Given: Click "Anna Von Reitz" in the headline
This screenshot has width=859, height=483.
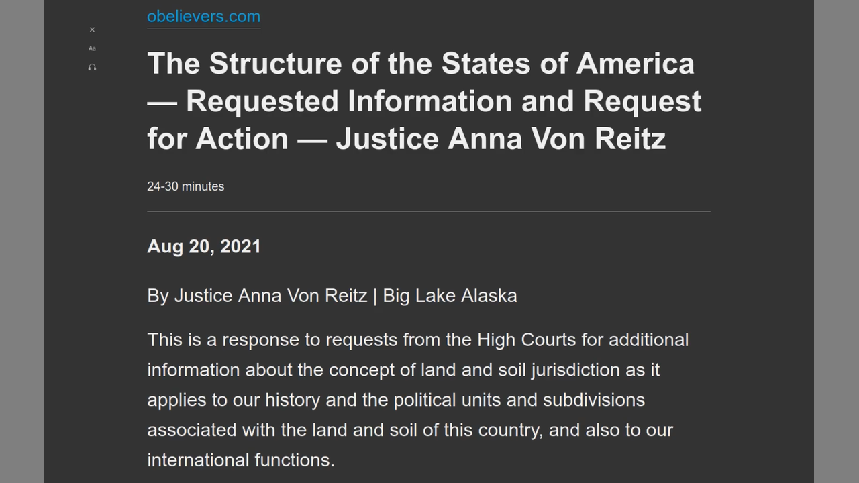Looking at the screenshot, I should [x=557, y=139].
